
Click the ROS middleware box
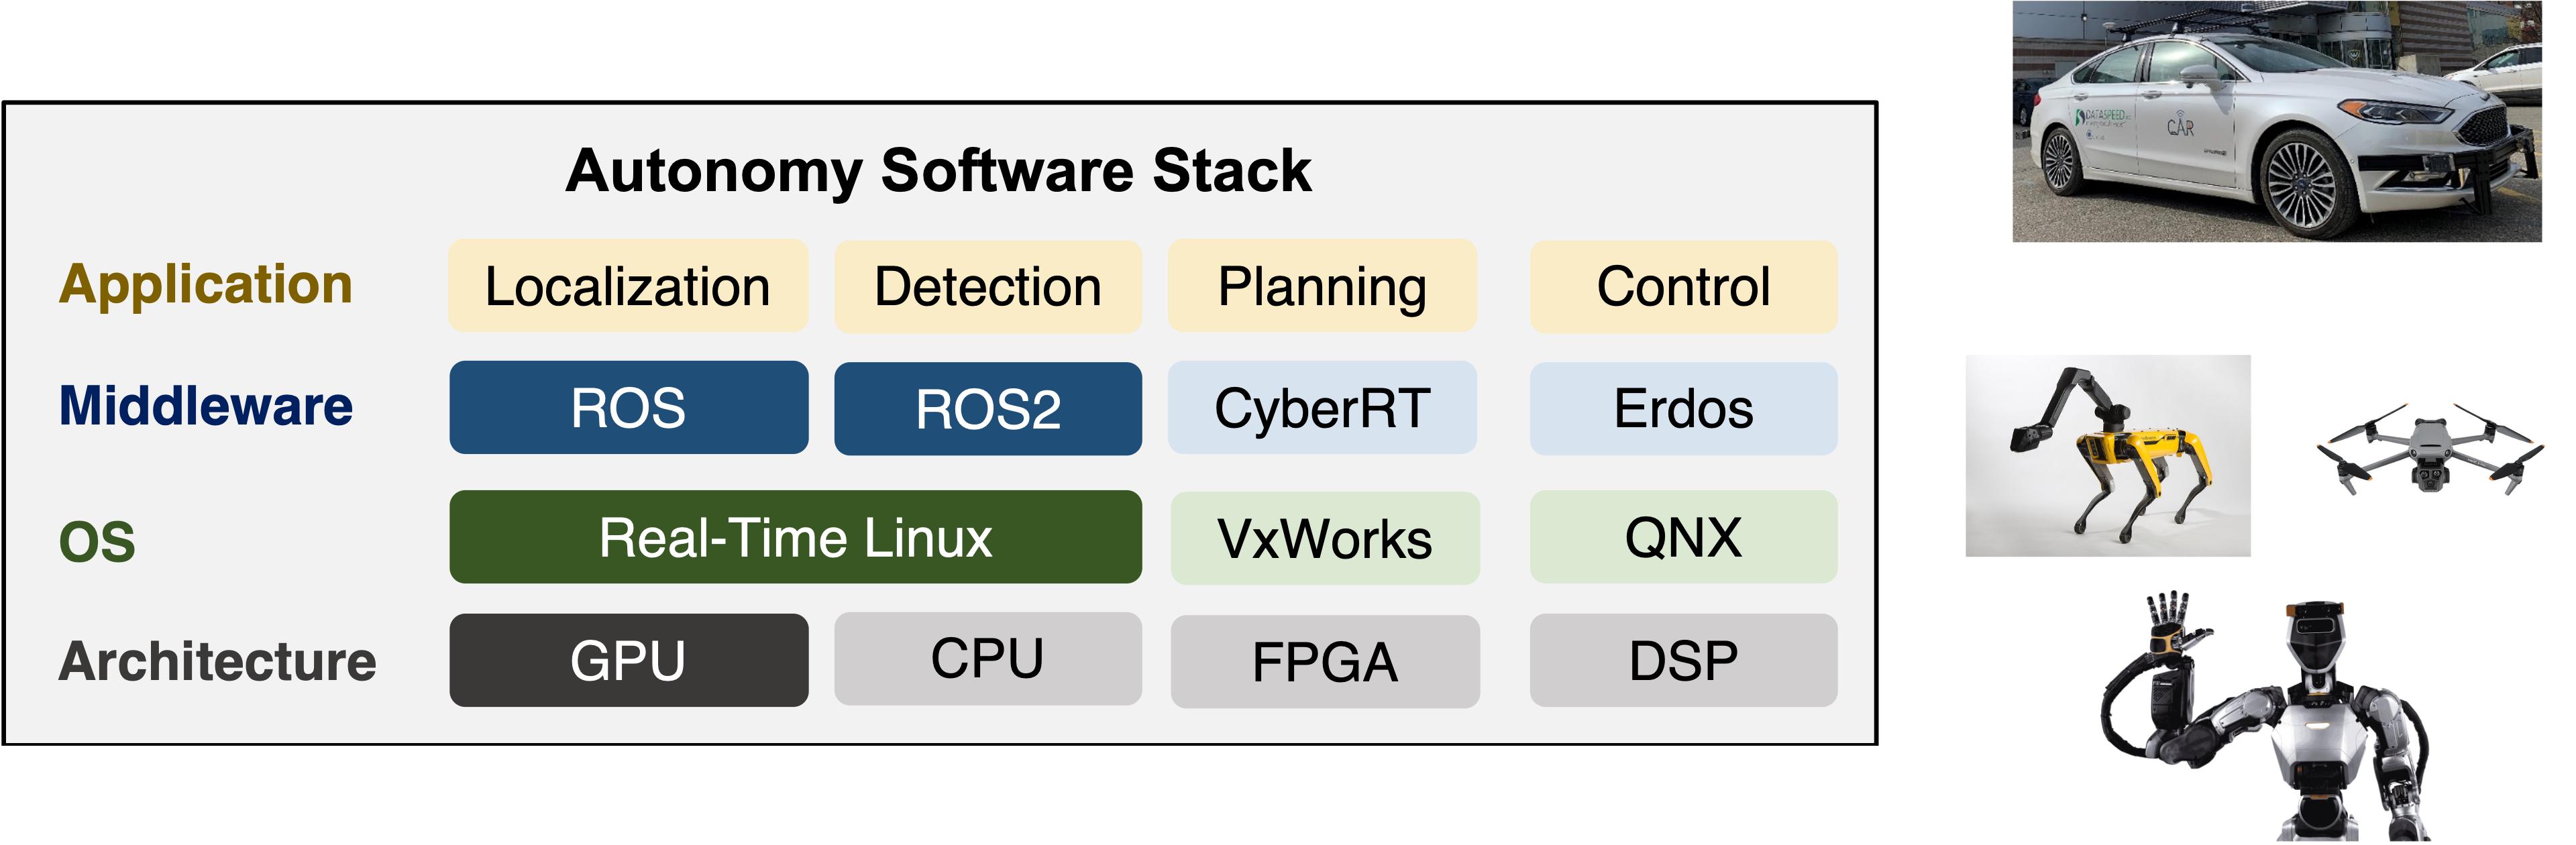[628, 408]
